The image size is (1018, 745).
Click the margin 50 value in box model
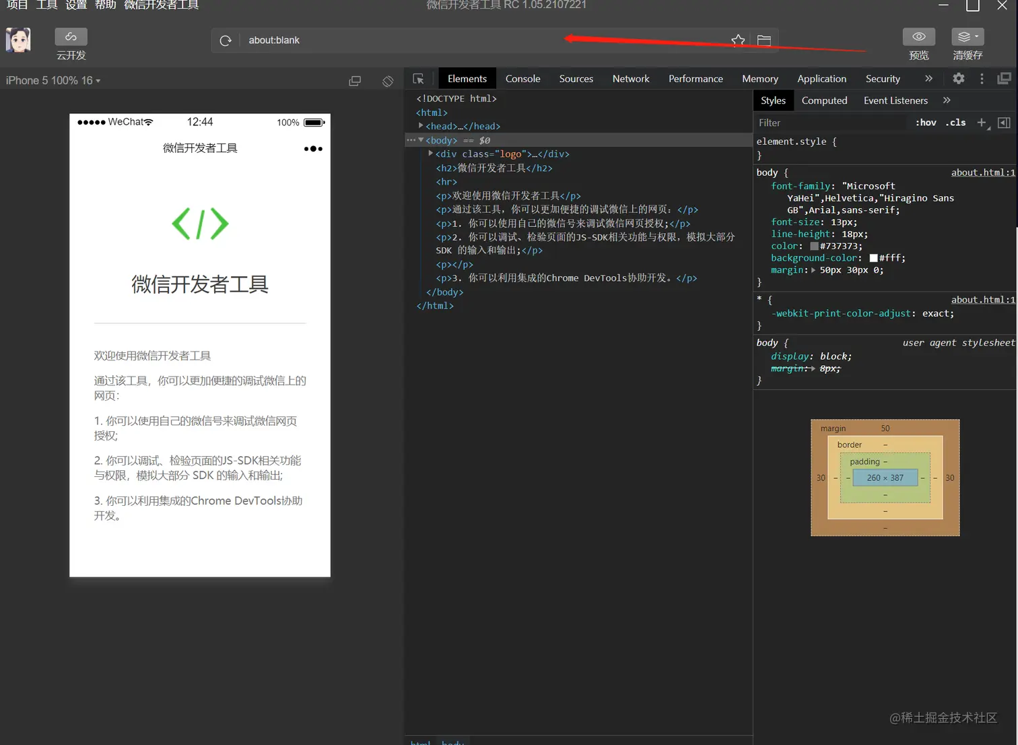(885, 428)
